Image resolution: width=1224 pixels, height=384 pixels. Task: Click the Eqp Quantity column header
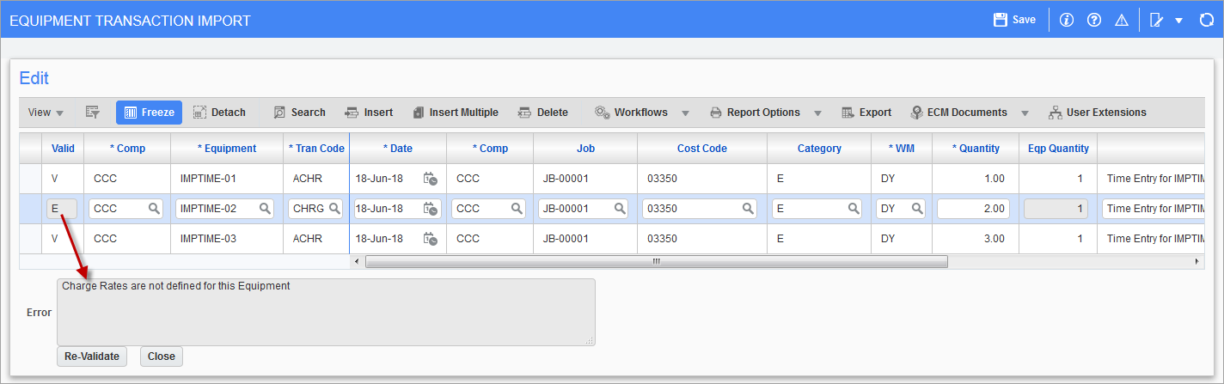coord(1058,149)
